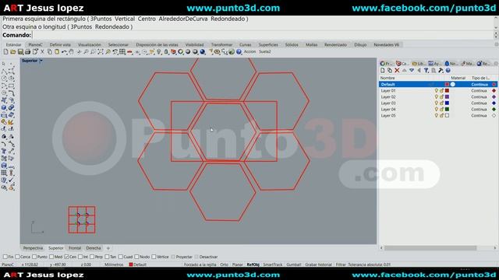Click the Save diskette icon

(20, 52)
